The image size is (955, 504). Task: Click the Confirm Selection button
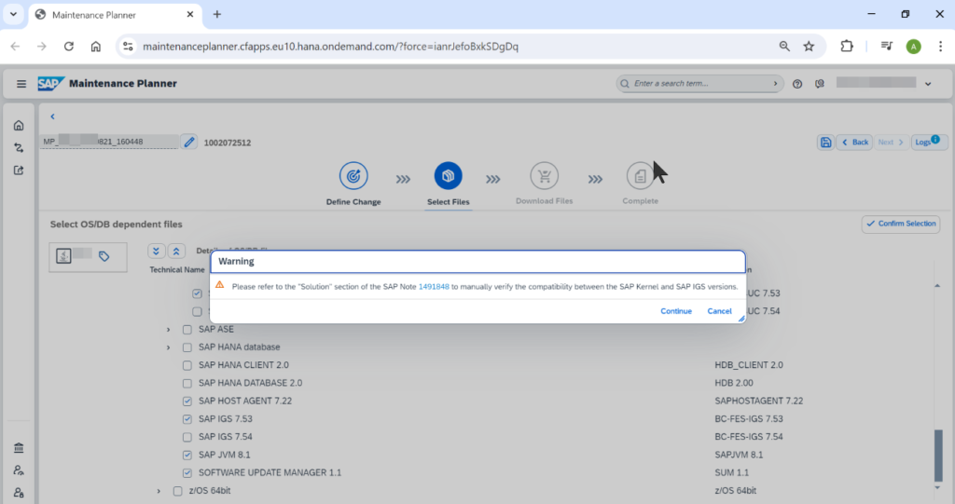pos(901,224)
